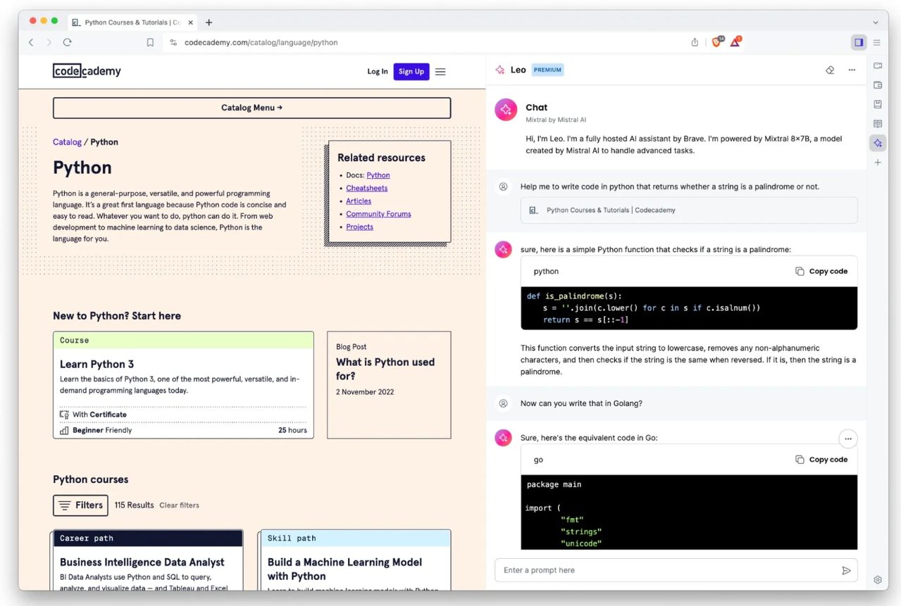Click the Catalog breadcrumb link

(x=67, y=142)
